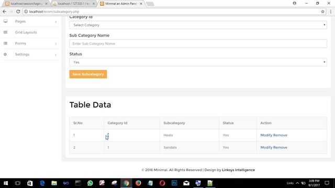335x188 pixels.
Task: Bookmark the page with star icon
Action: 322,11
